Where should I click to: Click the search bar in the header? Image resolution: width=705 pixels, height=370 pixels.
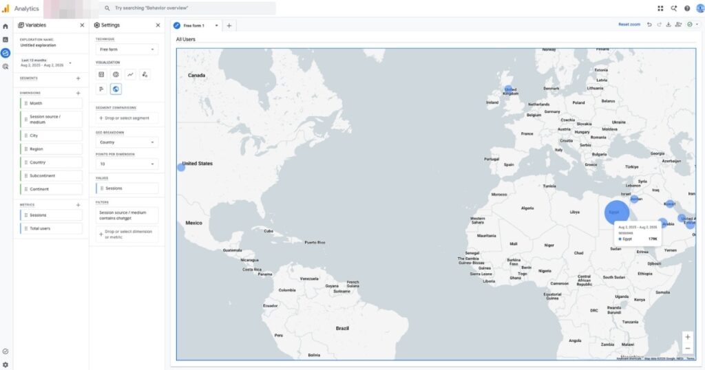coord(188,8)
